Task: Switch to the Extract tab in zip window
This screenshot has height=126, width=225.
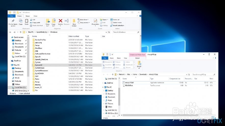Action: pyautogui.click(x=137, y=58)
